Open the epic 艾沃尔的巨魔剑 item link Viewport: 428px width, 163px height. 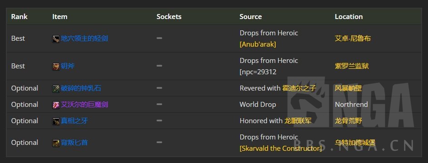tap(84, 105)
